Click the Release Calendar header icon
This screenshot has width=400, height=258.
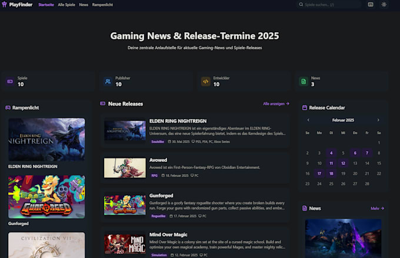tap(305, 107)
